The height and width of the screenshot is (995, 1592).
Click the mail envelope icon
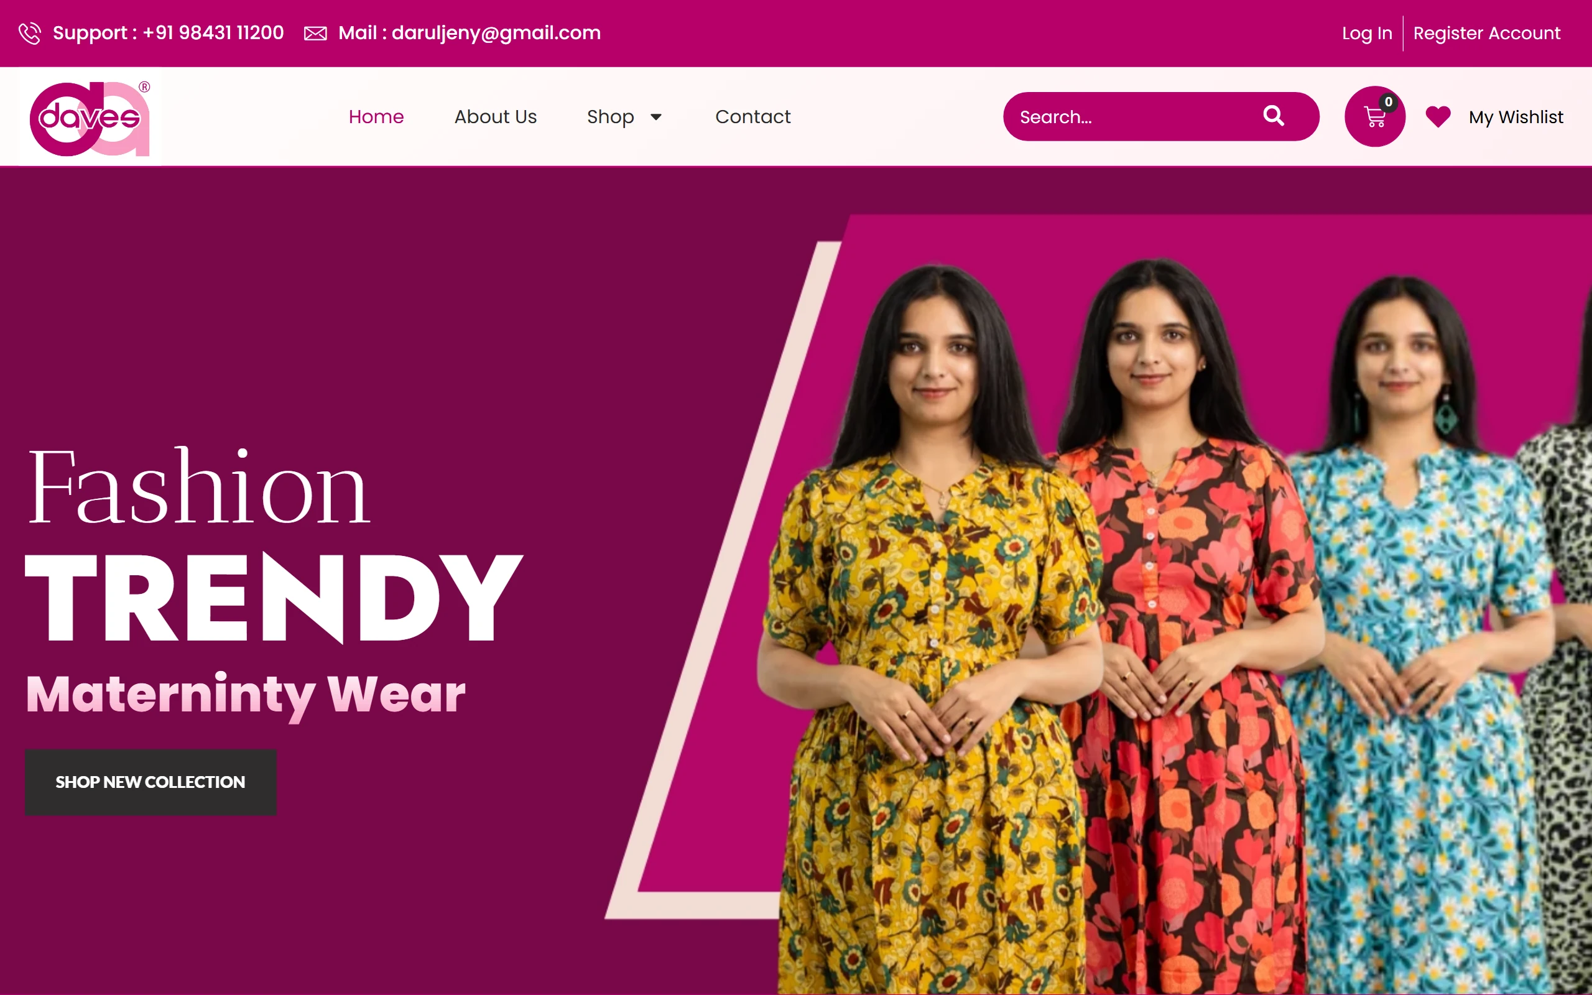click(x=315, y=34)
